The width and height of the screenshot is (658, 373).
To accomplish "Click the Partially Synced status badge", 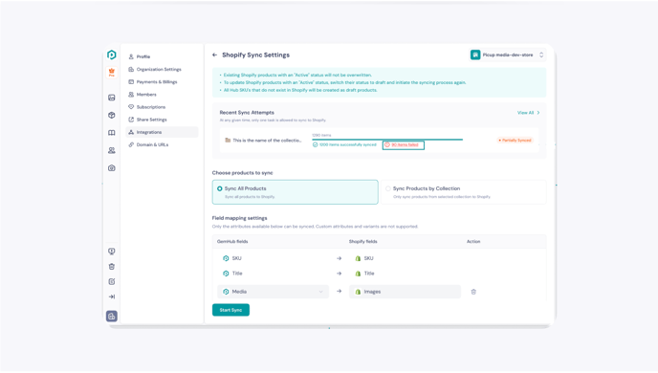I will pyautogui.click(x=515, y=141).
